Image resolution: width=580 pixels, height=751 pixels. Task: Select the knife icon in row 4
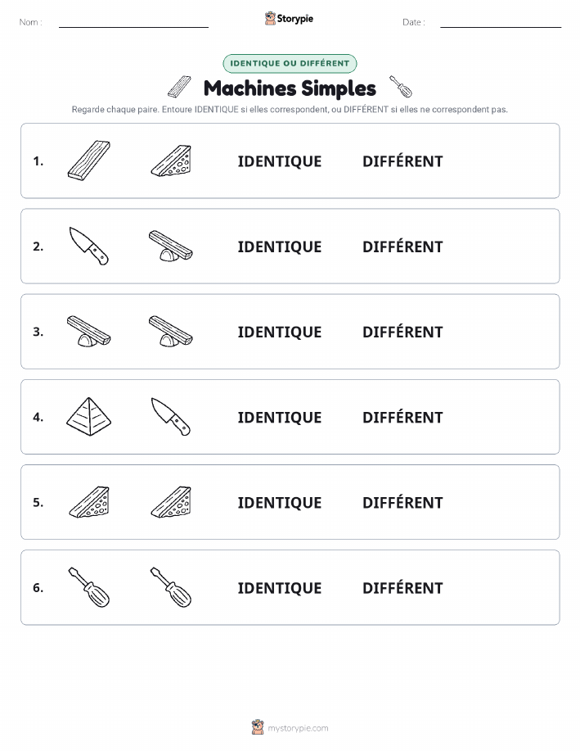click(x=171, y=416)
